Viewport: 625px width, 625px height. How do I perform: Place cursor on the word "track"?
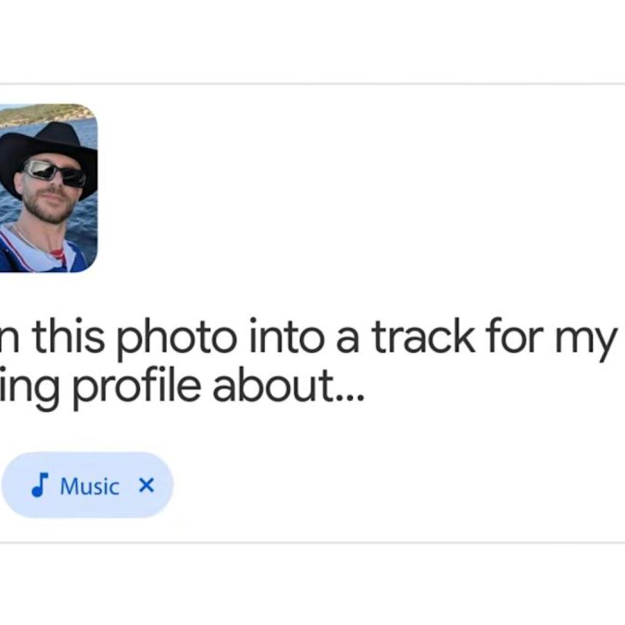(424, 339)
